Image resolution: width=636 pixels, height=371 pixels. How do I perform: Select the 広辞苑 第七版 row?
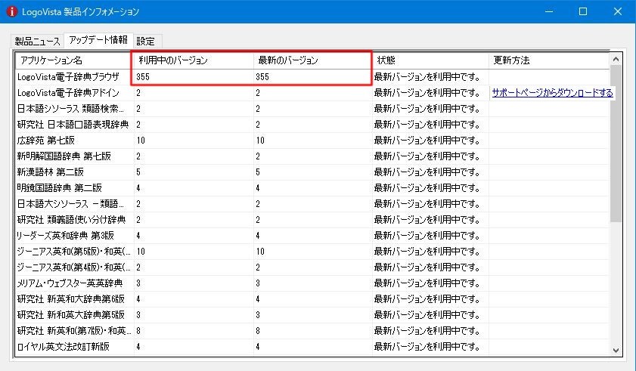312,141
